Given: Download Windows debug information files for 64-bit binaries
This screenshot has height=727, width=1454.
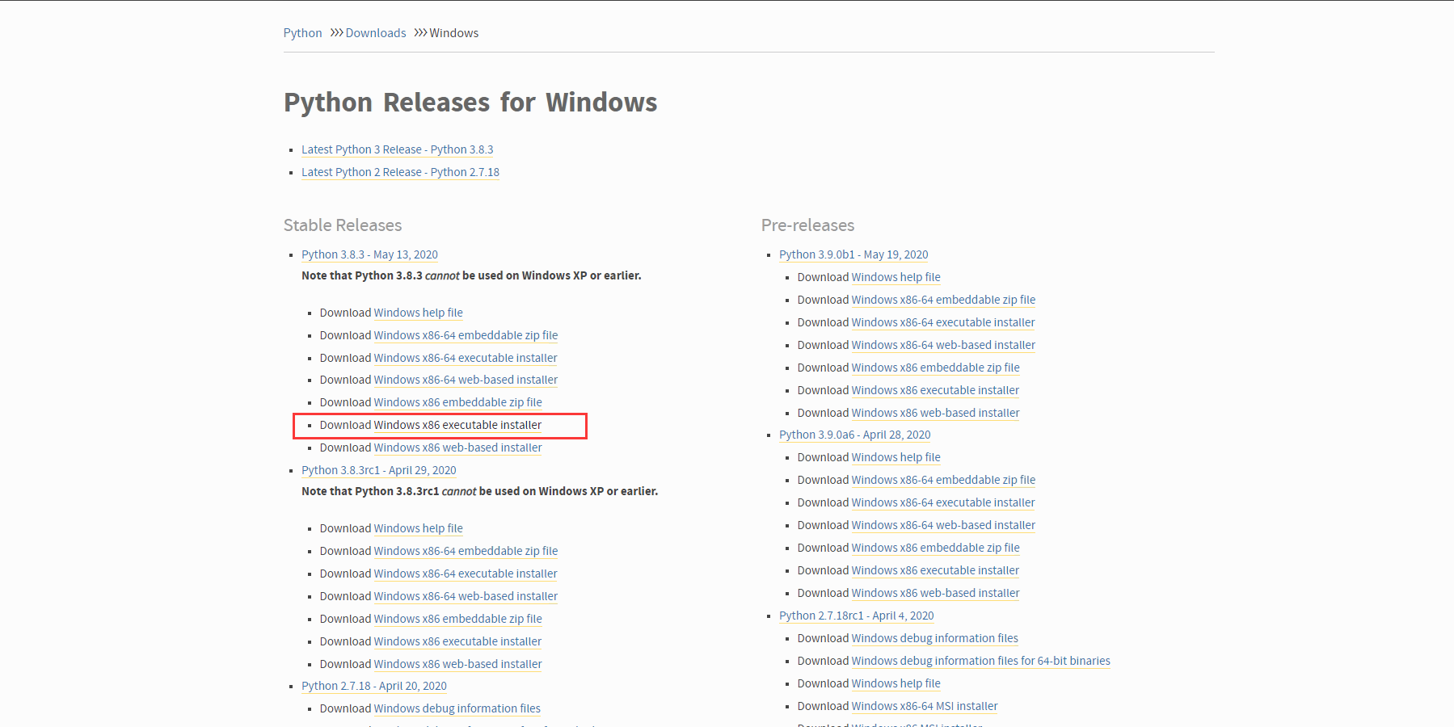Looking at the screenshot, I should click(x=980, y=661).
